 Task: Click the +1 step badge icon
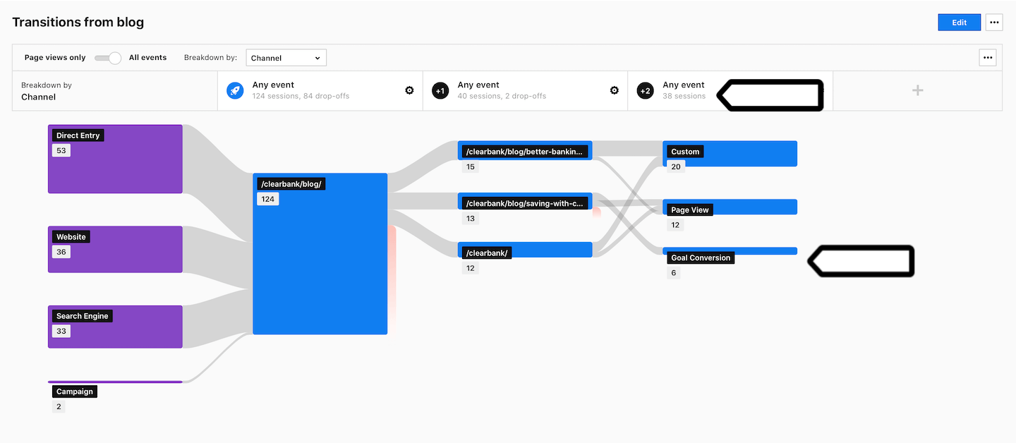pyautogui.click(x=440, y=90)
